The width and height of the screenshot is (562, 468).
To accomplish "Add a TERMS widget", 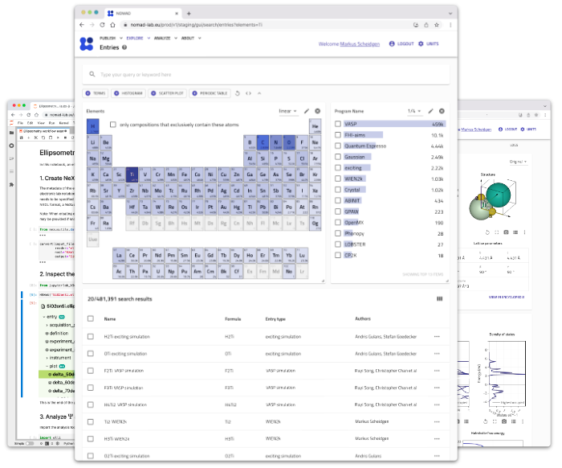I will (96, 93).
